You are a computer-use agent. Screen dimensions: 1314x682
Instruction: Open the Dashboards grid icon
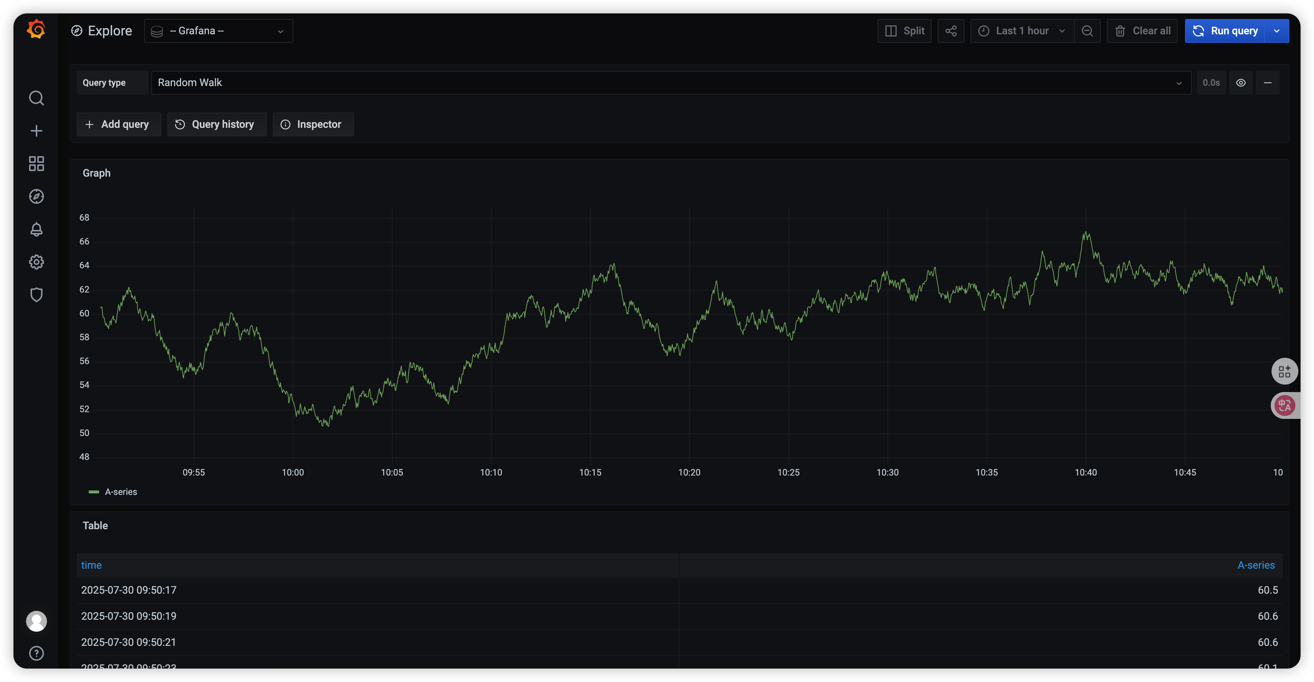coord(36,164)
